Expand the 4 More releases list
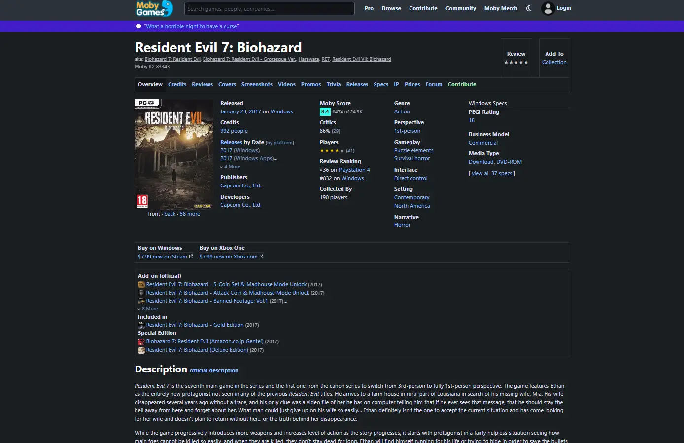The image size is (684, 443). tap(230, 167)
